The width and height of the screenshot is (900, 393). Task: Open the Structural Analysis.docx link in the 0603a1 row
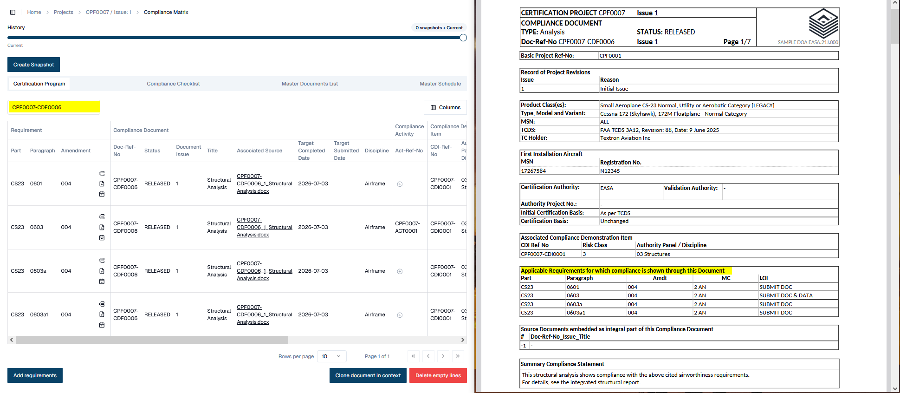(x=265, y=314)
